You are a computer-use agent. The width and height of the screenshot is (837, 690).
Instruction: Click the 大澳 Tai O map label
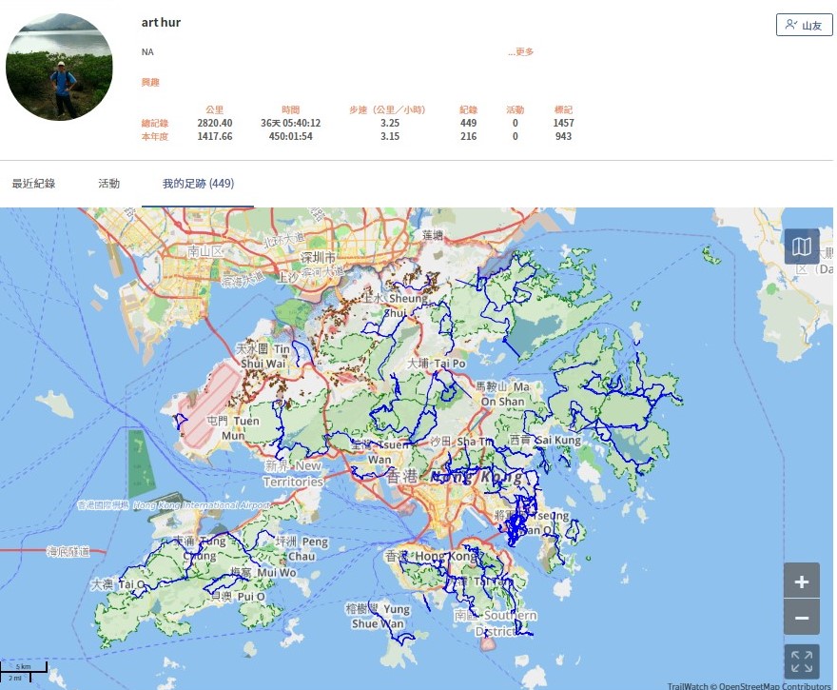click(x=118, y=583)
